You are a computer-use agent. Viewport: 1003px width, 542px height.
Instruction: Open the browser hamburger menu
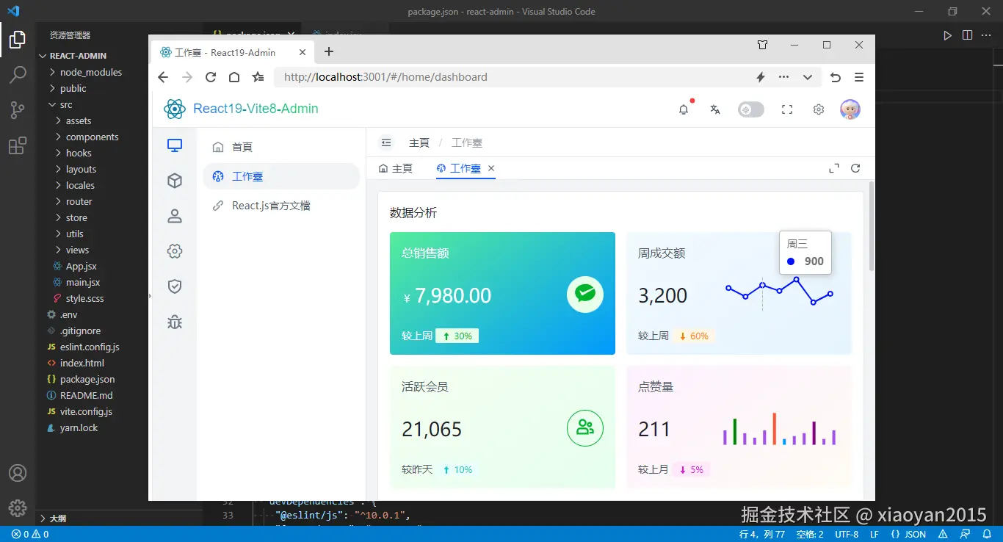(858, 77)
